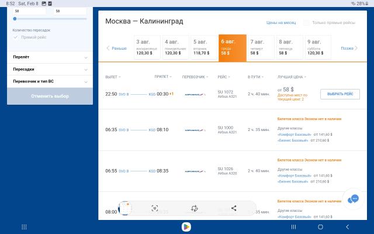Tap the share icon in screenshot toolbar
Viewport: 374px width, 234px height.
[234, 208]
